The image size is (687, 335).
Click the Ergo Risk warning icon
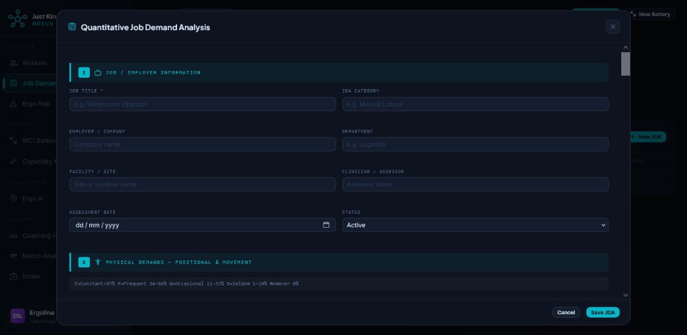click(x=13, y=104)
